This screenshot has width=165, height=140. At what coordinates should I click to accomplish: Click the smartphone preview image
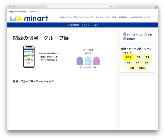tap(29, 57)
